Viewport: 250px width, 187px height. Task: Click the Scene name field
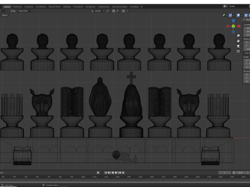[x=239, y=6]
